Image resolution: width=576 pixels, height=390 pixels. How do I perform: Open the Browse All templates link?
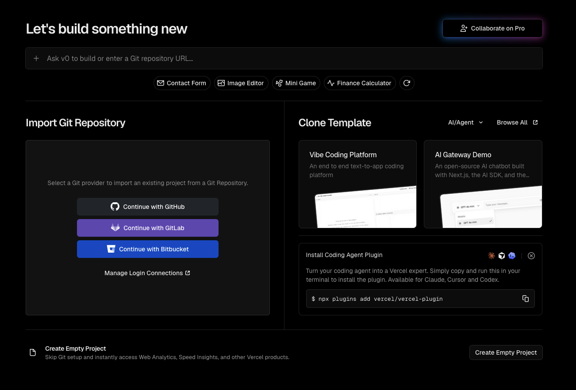[x=517, y=122]
